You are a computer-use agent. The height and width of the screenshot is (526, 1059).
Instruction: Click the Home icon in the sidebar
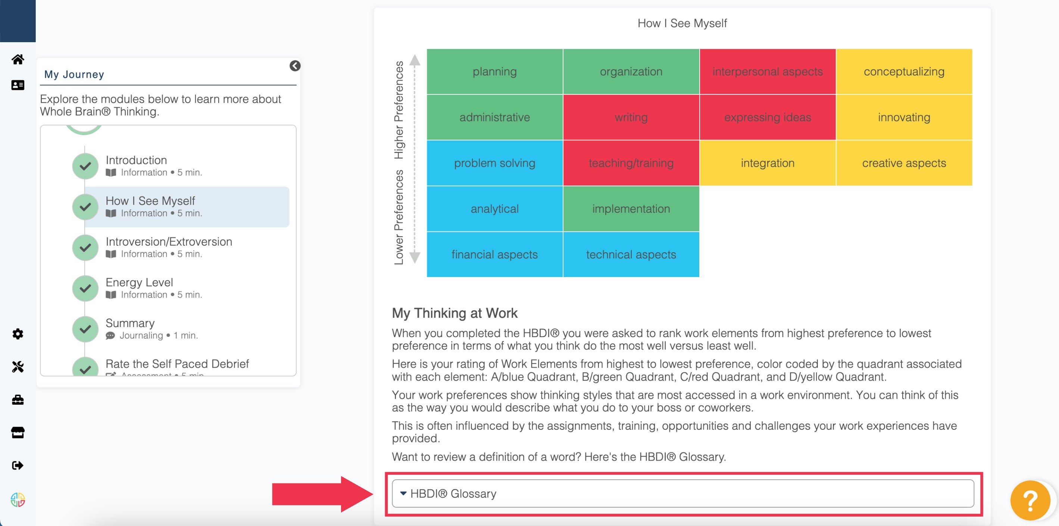pos(17,59)
